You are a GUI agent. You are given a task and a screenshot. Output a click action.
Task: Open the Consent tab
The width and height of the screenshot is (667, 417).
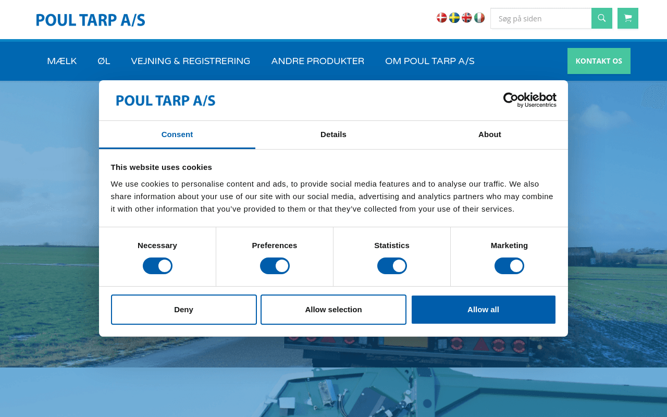click(177, 134)
